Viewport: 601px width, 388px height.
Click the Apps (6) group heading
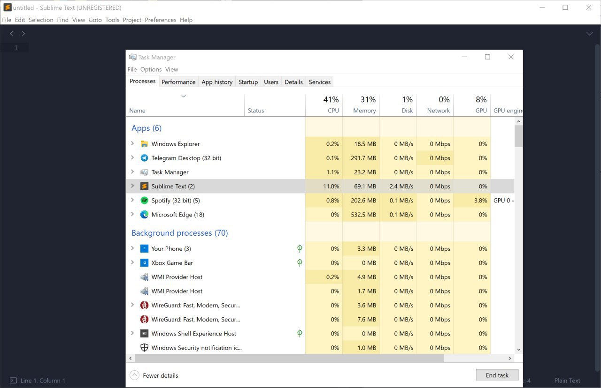[146, 128]
